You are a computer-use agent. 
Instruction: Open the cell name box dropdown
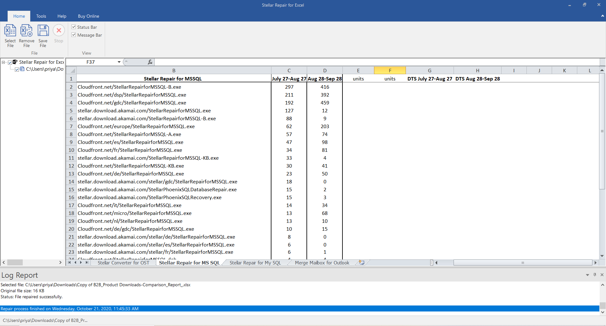click(119, 62)
